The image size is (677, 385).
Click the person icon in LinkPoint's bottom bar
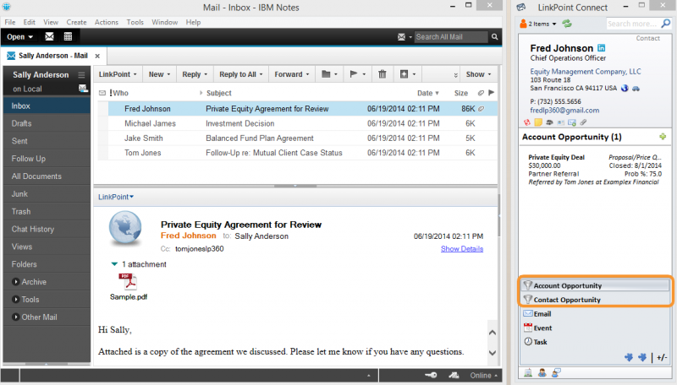542,373
